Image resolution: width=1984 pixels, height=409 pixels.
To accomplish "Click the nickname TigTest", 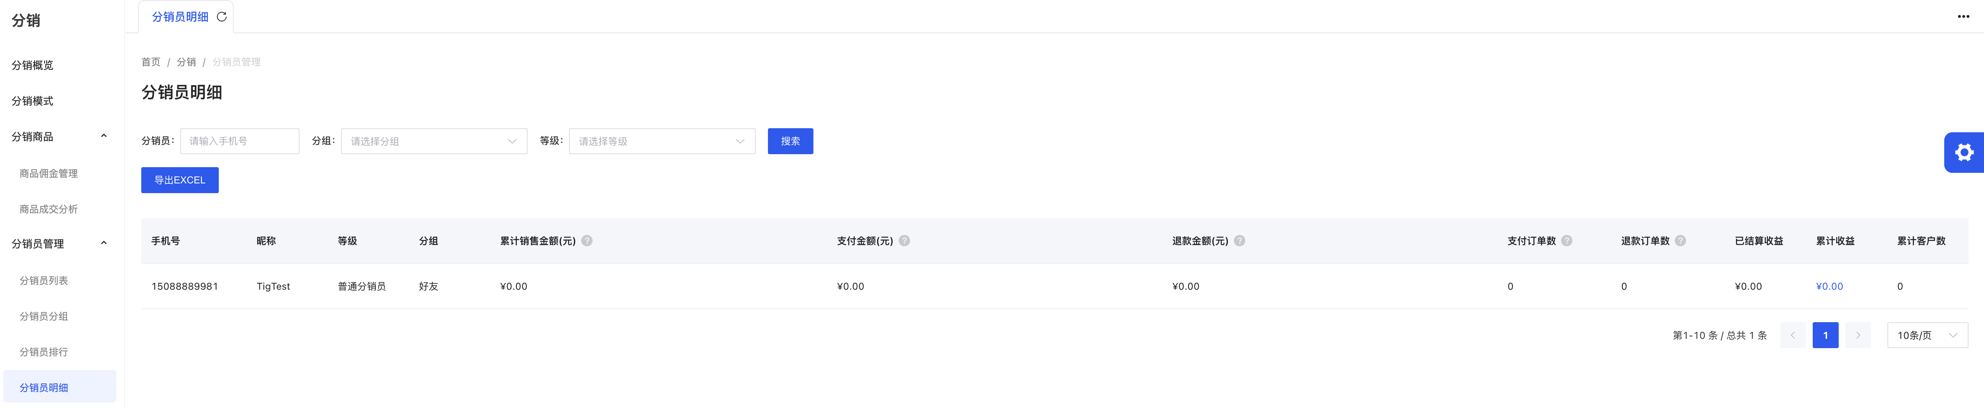I will click(x=274, y=286).
